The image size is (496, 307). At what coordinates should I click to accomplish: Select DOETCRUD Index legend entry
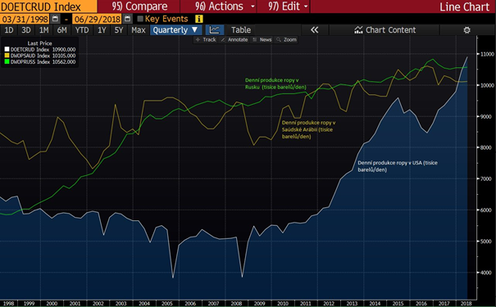pos(40,49)
